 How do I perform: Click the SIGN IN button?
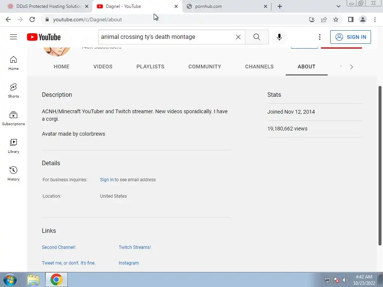pyautogui.click(x=350, y=37)
